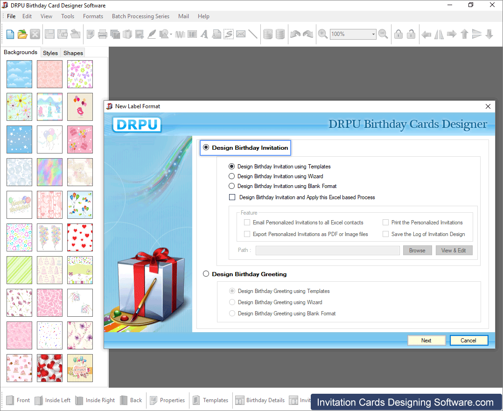Open the Templates bottom bar button
503x411 pixels.
click(x=210, y=400)
